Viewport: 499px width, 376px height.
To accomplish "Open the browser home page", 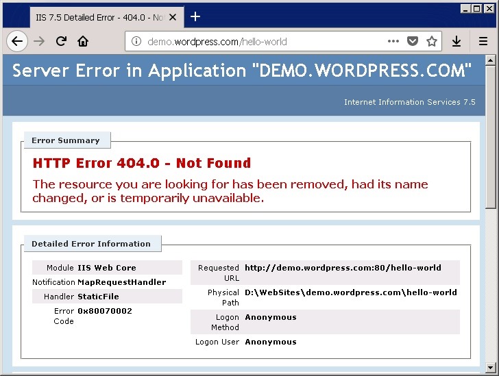I will tap(83, 41).
